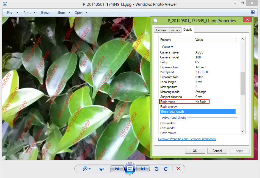Rotate the photo counterclockwise
This screenshot has width=260, height=178.
[x=156, y=169]
